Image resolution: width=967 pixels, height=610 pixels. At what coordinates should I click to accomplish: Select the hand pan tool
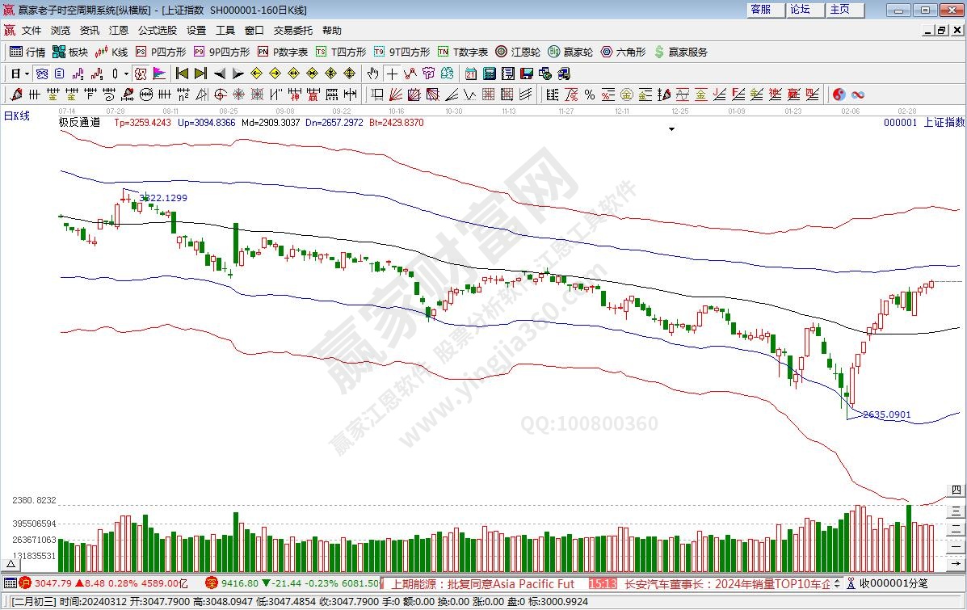372,74
